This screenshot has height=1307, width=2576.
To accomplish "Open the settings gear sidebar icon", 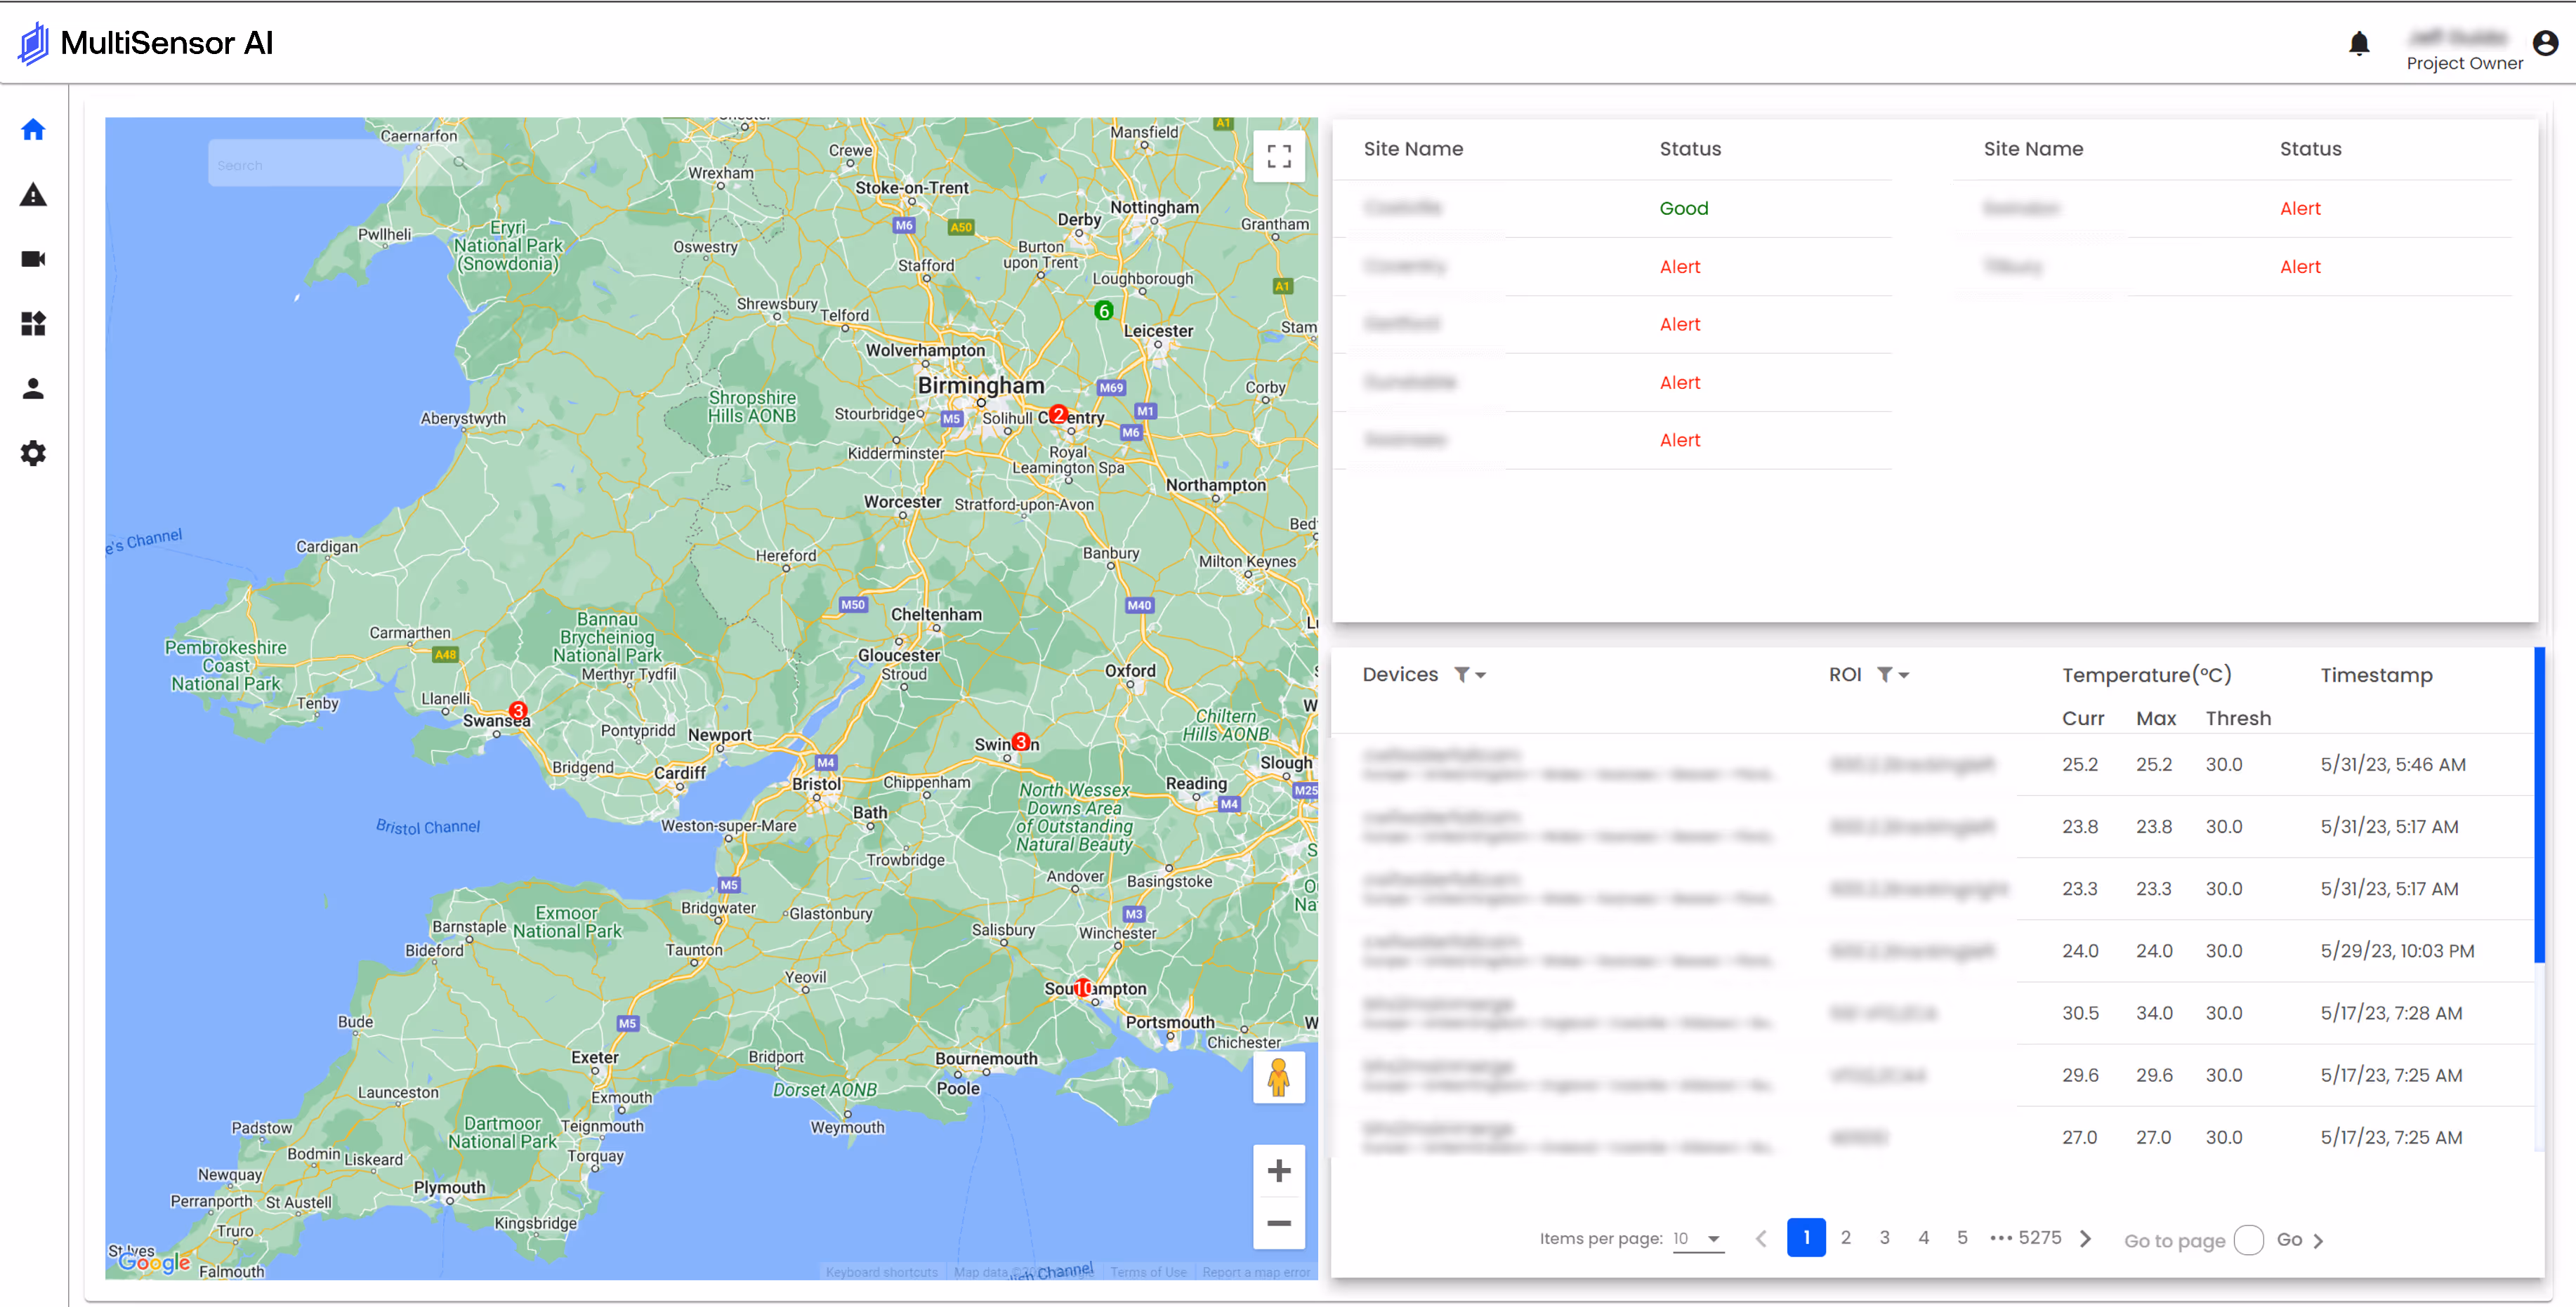I will pos(33,453).
